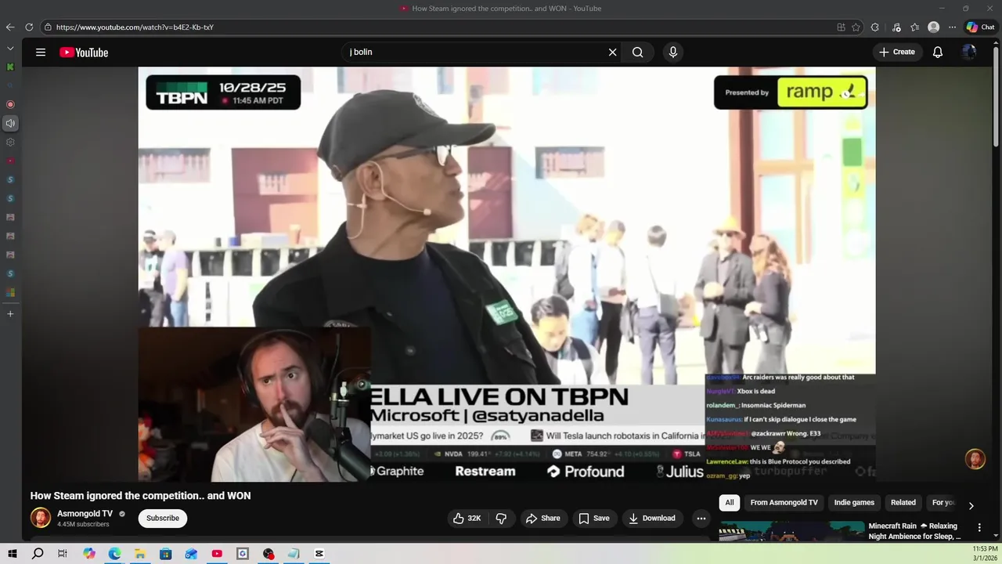Screen dimensions: 1002x564
Task: Go back using browser back arrow
Action: pos(10,27)
